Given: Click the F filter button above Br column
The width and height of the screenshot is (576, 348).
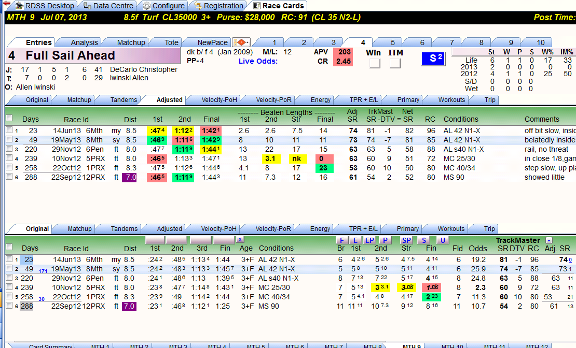Looking at the screenshot, I should (x=341, y=240).
